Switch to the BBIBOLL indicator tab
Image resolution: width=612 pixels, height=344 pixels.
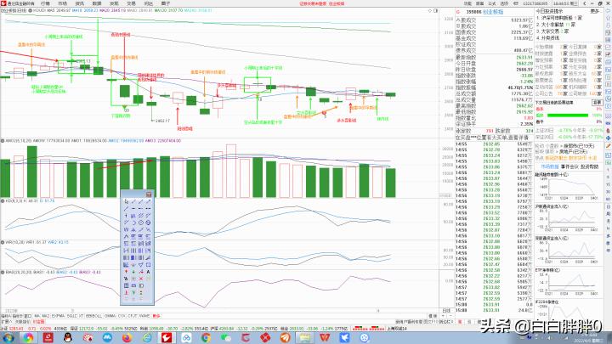(x=94, y=316)
